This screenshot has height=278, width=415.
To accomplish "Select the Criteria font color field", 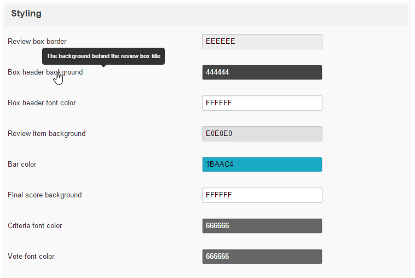I will 262,226.
